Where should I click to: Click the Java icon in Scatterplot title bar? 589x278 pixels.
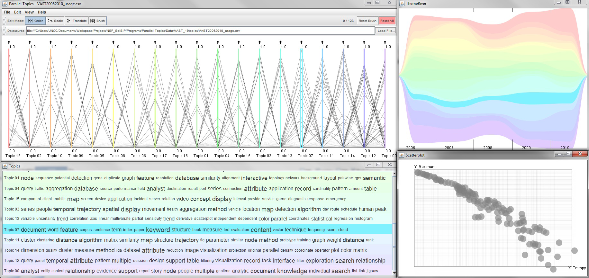click(402, 155)
